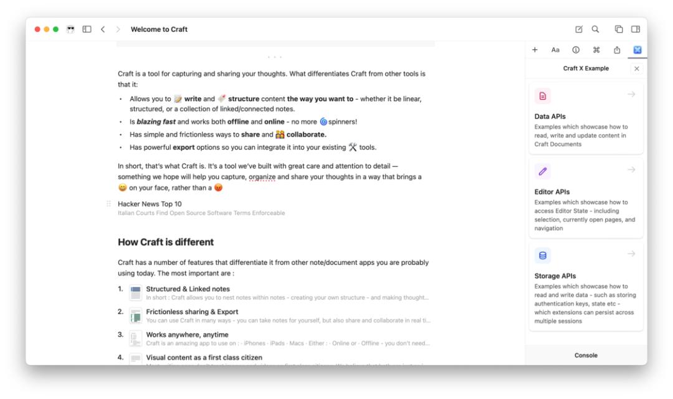Open the Aa text formatting tab
Image resolution: width=673 pixels, height=399 pixels.
pyautogui.click(x=555, y=50)
